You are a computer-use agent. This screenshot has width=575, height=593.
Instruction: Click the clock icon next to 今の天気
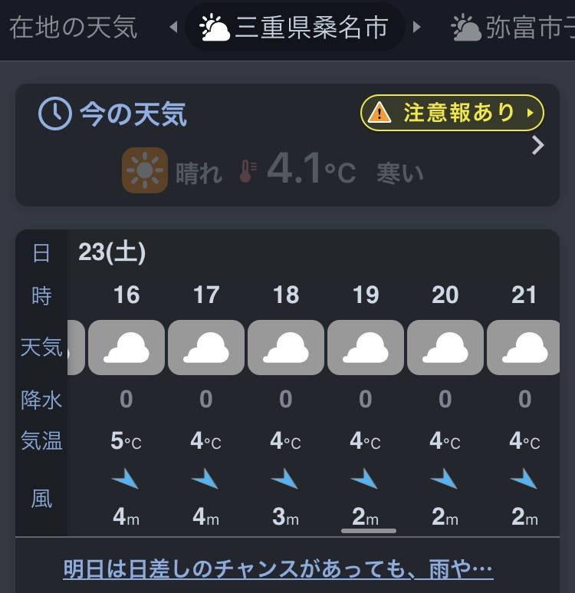55,114
